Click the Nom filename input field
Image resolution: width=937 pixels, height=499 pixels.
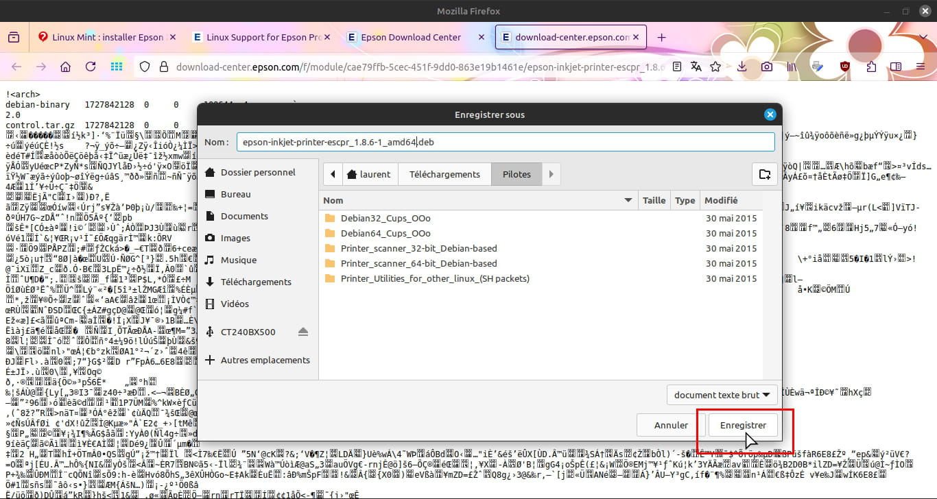[x=505, y=142]
